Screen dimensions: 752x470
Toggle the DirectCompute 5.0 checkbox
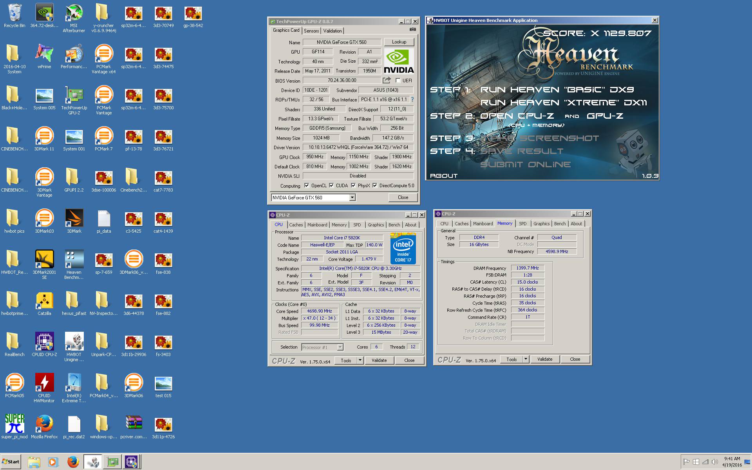375,186
